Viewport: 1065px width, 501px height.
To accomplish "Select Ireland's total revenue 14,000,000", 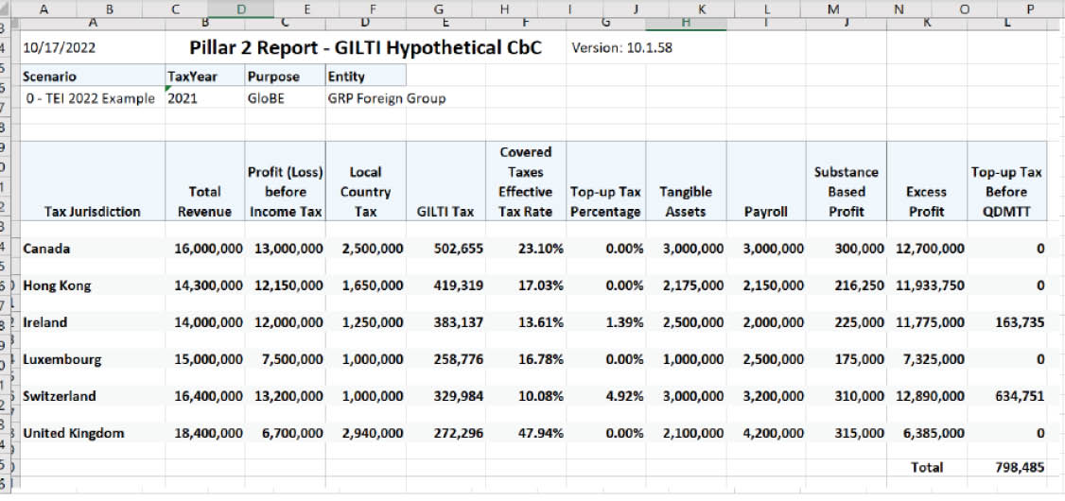I will [205, 322].
